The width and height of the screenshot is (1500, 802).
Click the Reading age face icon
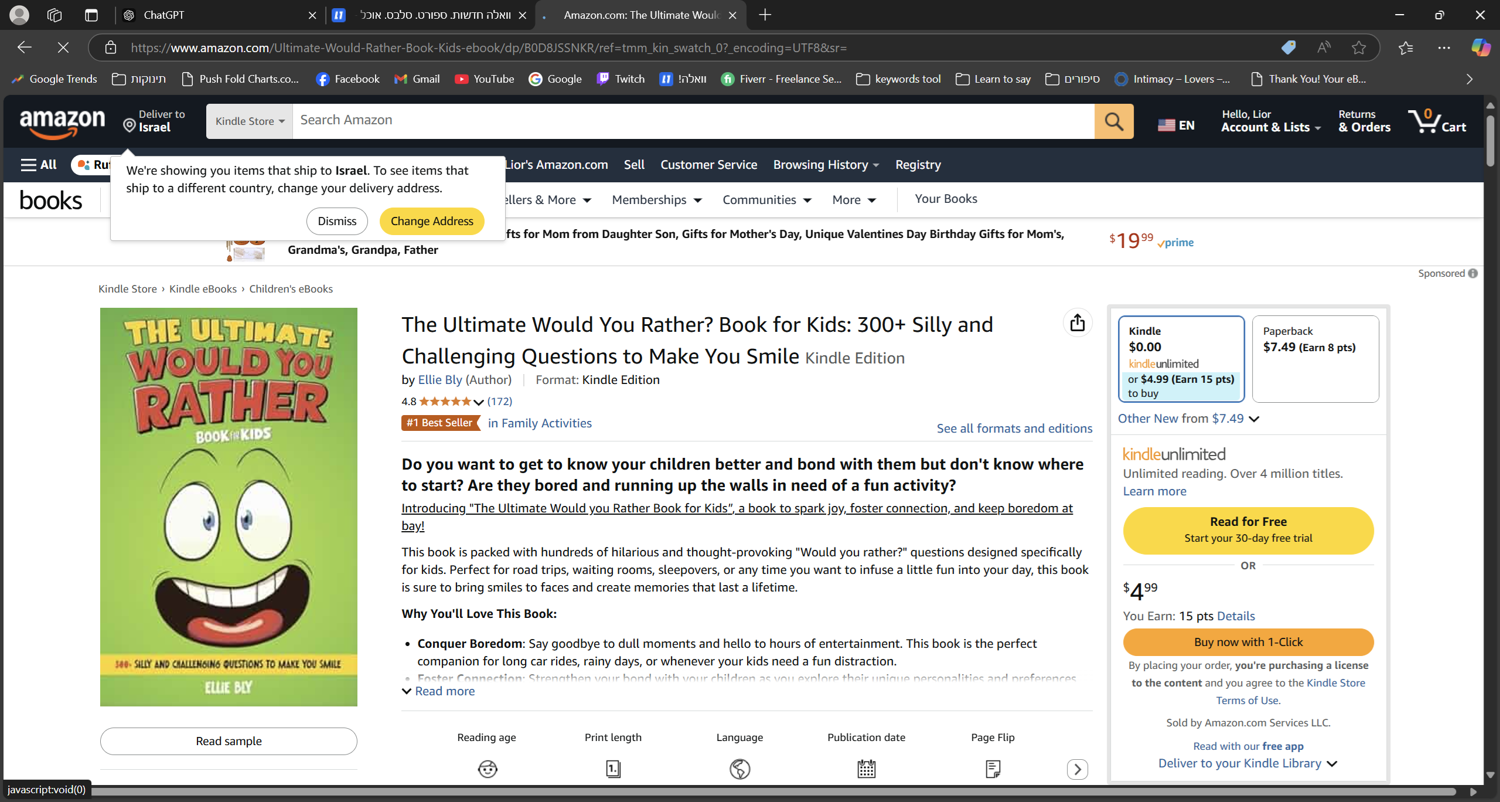pyautogui.click(x=487, y=769)
